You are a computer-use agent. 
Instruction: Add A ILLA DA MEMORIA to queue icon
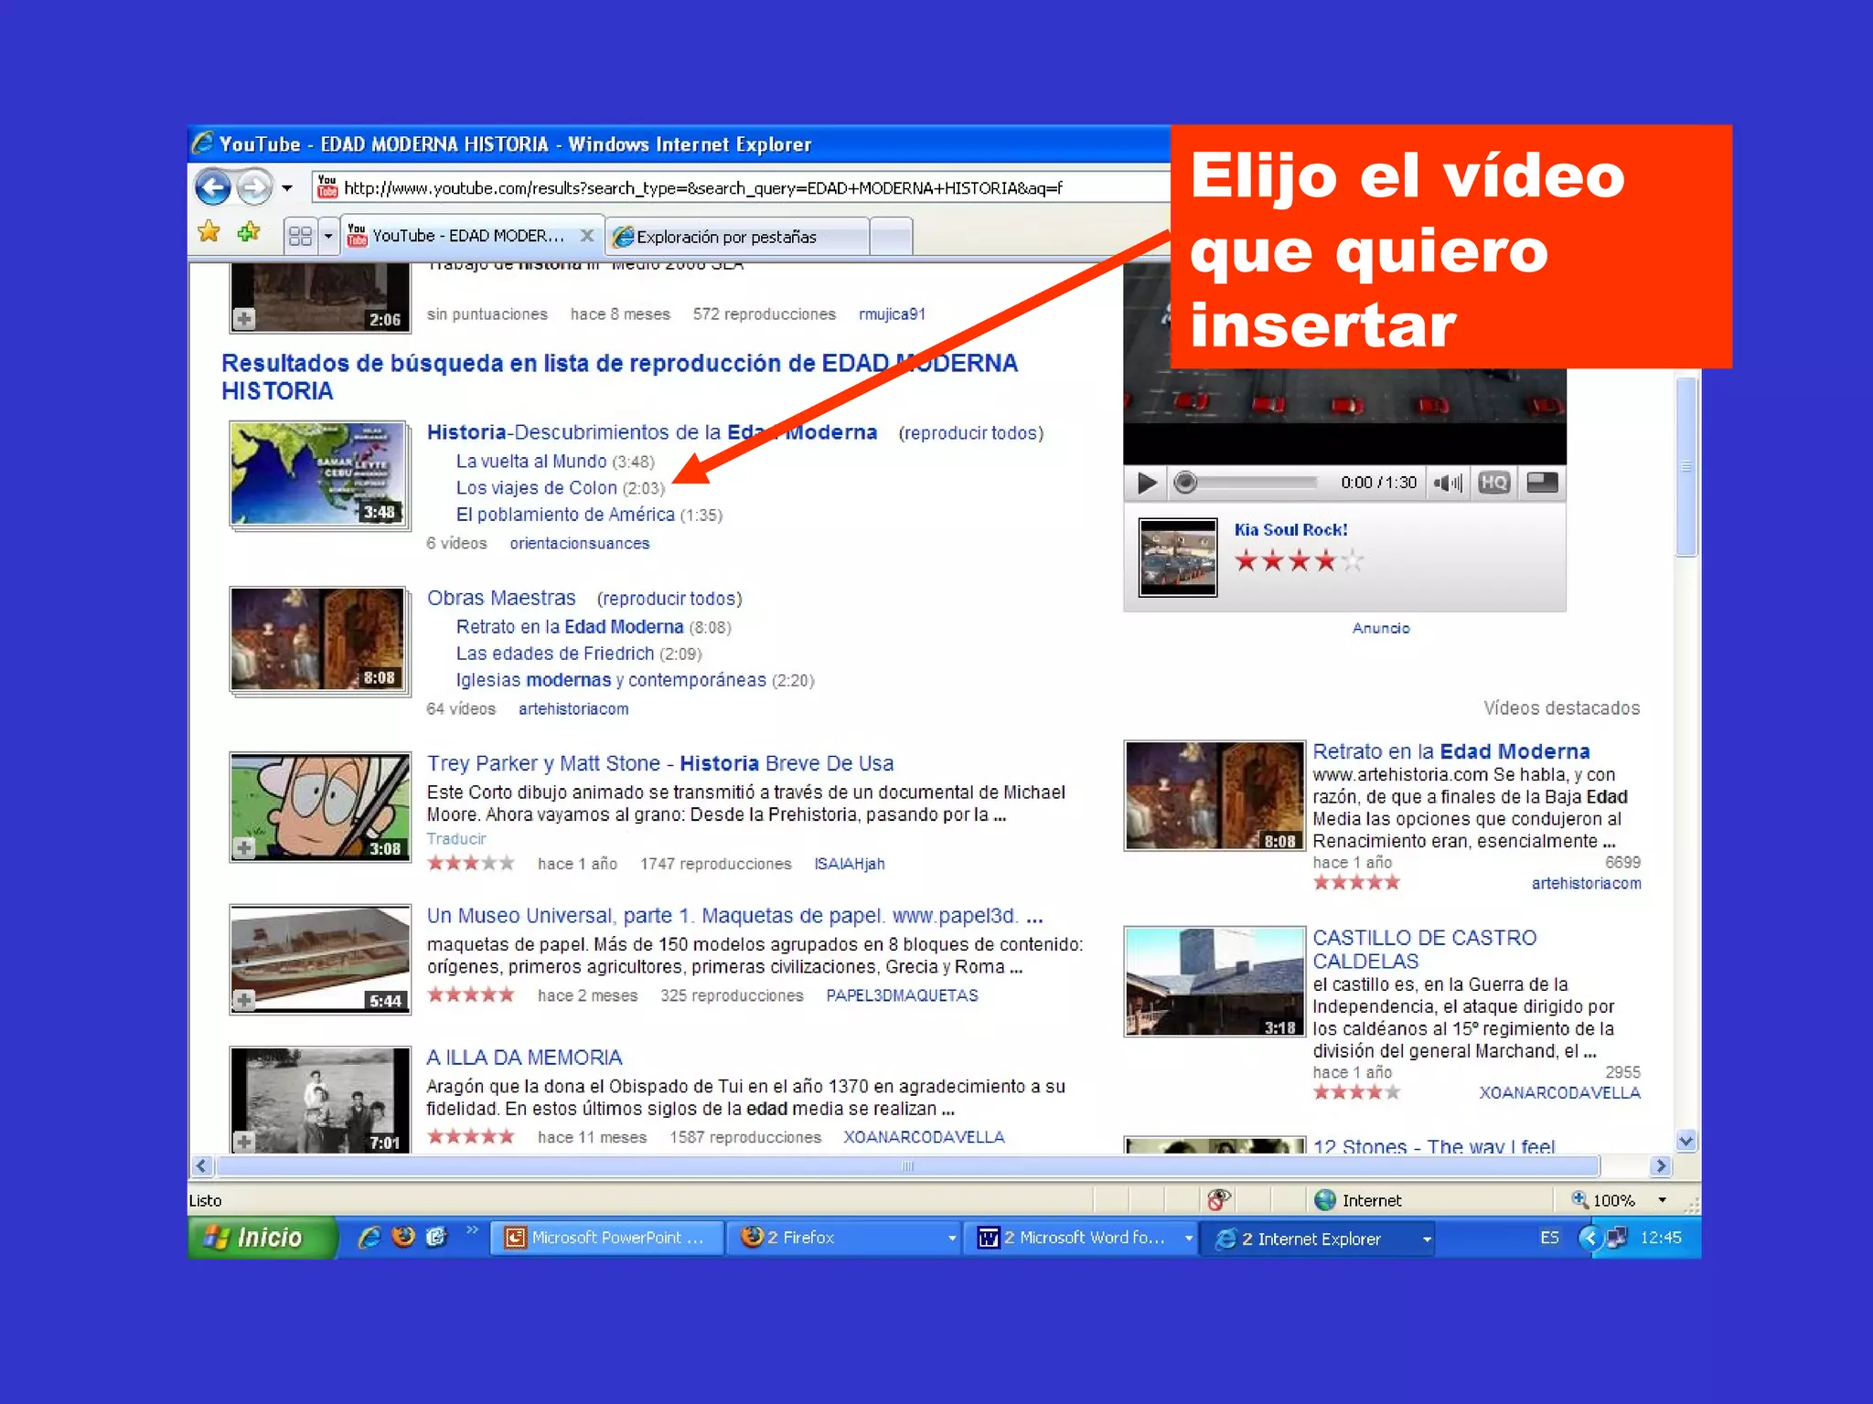click(x=243, y=1142)
